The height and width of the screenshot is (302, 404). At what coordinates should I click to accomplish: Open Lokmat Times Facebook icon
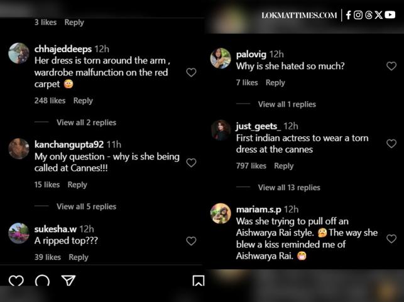(349, 15)
